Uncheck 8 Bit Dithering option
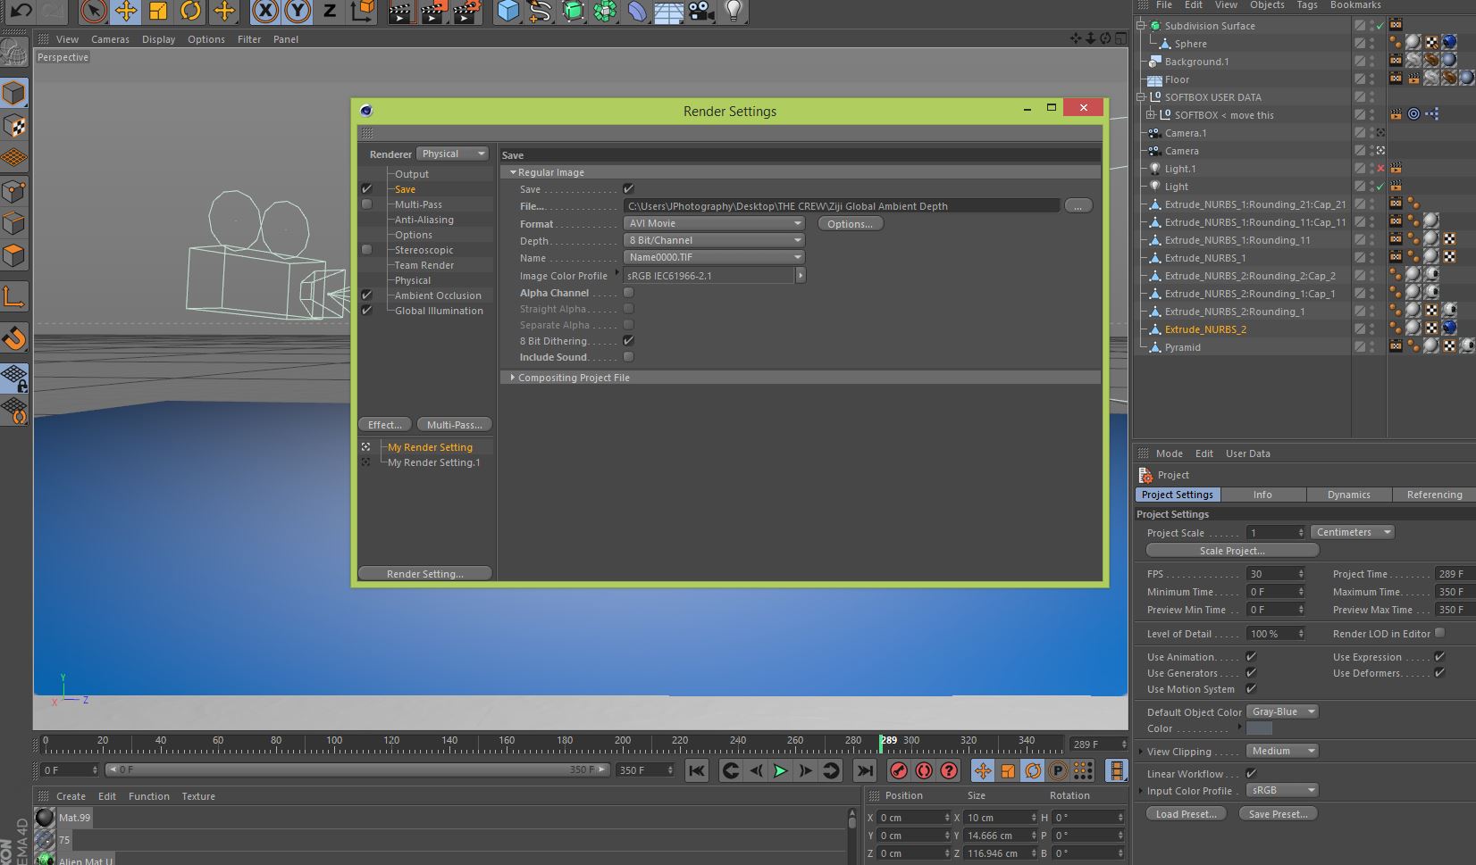The image size is (1476, 865). [x=628, y=341]
